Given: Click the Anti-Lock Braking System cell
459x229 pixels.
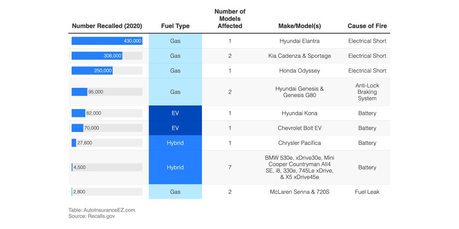Looking at the screenshot, I should [367, 92].
